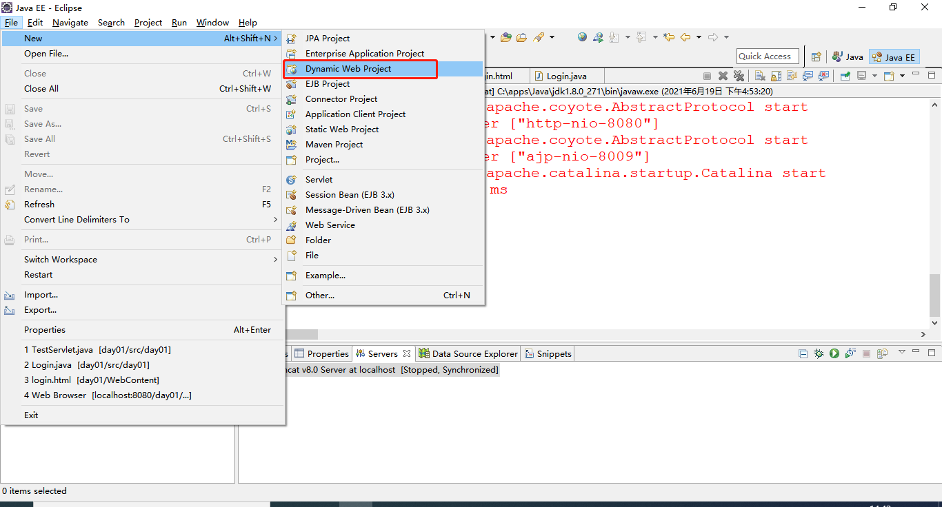Click Remove Launch X icon in Console
942x507 pixels.
723,76
